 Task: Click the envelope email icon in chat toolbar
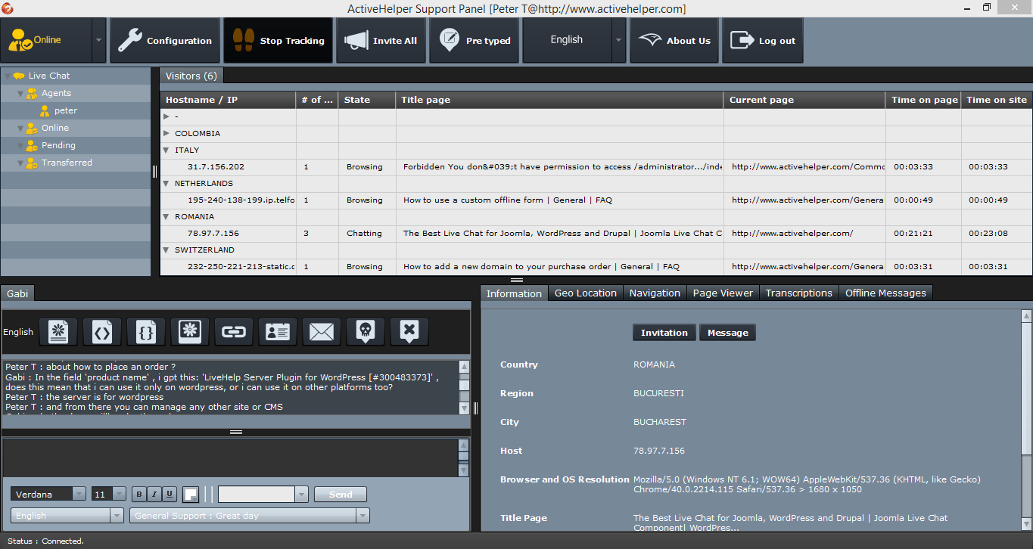322,331
